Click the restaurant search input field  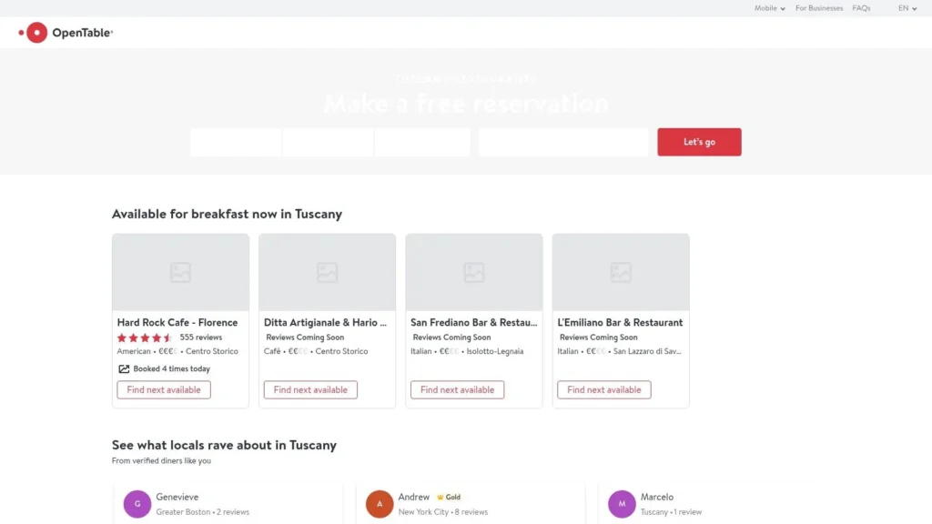pyautogui.click(x=562, y=142)
